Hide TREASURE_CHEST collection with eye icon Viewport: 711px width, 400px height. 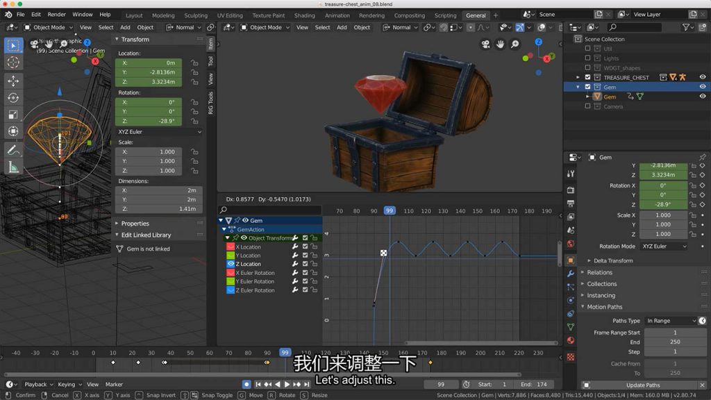click(703, 77)
